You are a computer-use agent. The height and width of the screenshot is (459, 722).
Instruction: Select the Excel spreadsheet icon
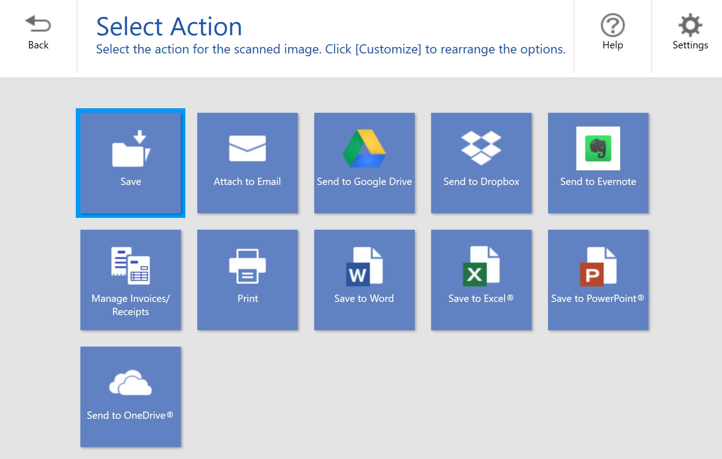point(481,266)
